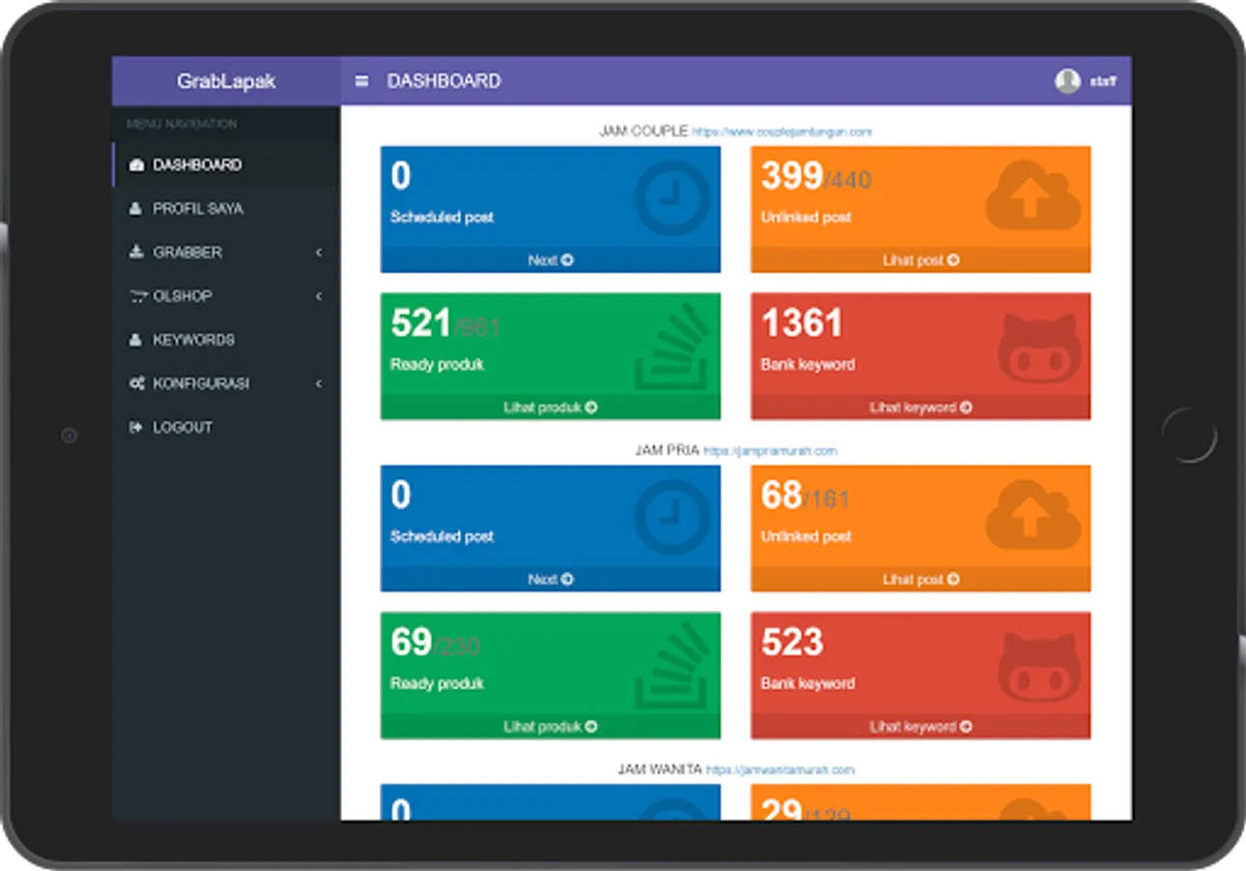Viewport: 1246px width, 871px height.
Task: Go to the Keywords menu item
Action: (x=226, y=340)
